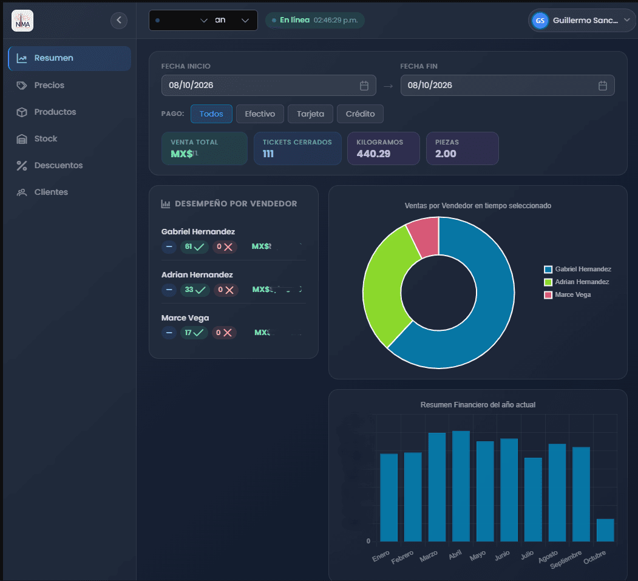Click the Productos box icon
638x581 pixels.
[22, 112]
